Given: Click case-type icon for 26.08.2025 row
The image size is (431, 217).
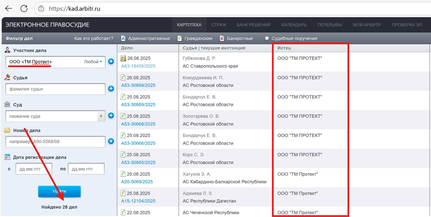Looking at the screenshot, I should tap(123, 77).
